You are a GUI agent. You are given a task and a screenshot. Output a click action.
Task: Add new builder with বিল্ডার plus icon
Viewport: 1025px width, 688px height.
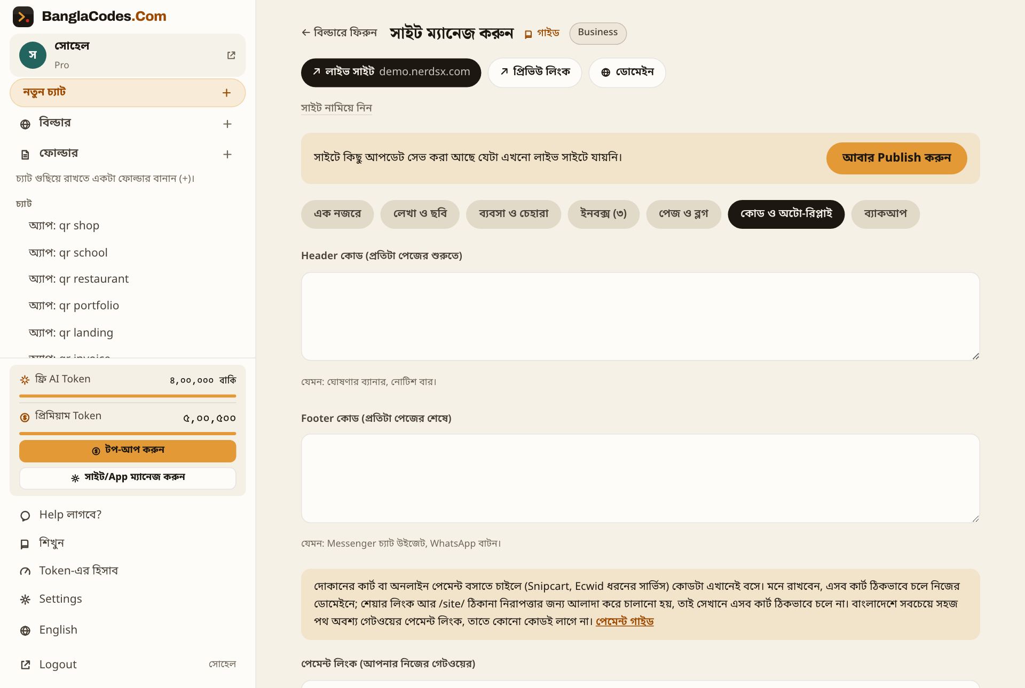pos(227,124)
